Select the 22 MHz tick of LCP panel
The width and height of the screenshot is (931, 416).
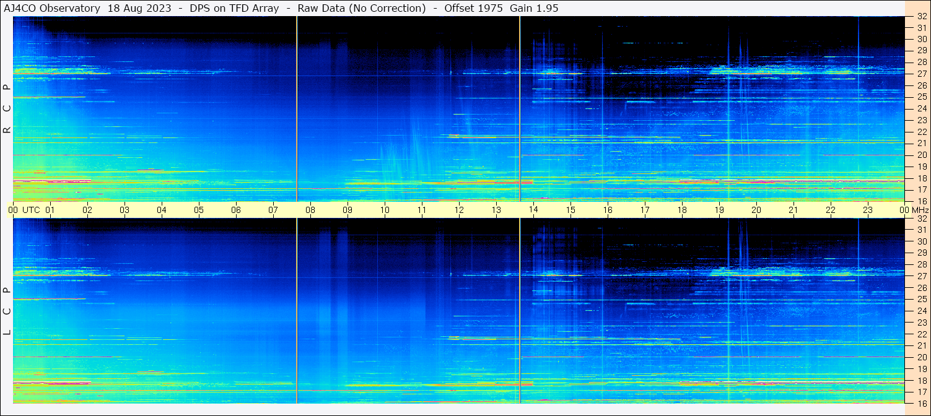tap(921, 334)
